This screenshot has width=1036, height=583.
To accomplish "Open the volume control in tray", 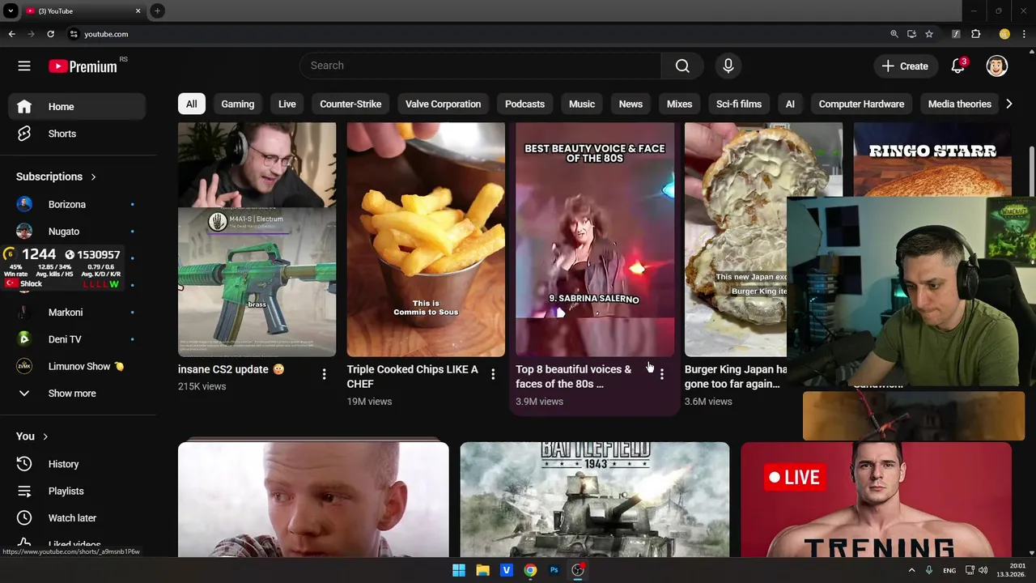I will click(983, 570).
